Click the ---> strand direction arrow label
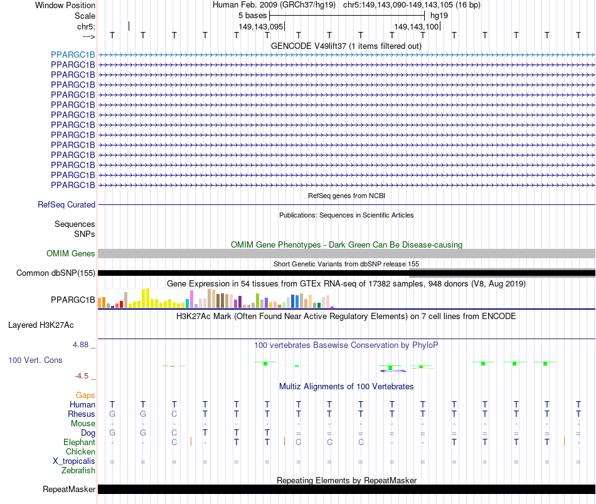Screen dimensions: 596x504 click(x=88, y=36)
